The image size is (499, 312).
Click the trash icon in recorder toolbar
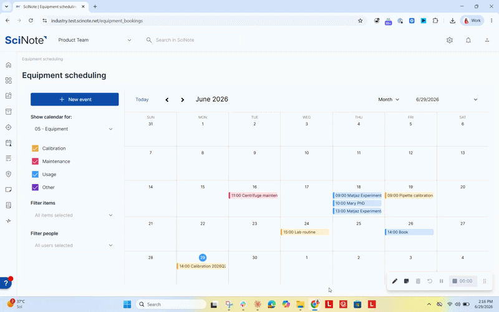pyautogui.click(x=418, y=281)
